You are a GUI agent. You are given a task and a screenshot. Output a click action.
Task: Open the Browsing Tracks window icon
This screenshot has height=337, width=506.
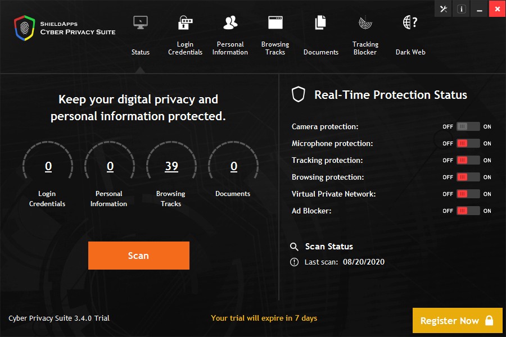click(x=275, y=24)
